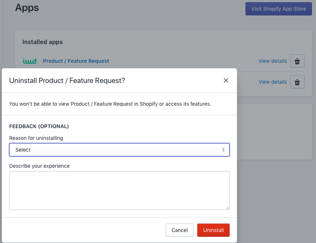Image resolution: width=316 pixels, height=243 pixels.
Task: Click the textarea resize handle corner
Action: tap(227, 208)
